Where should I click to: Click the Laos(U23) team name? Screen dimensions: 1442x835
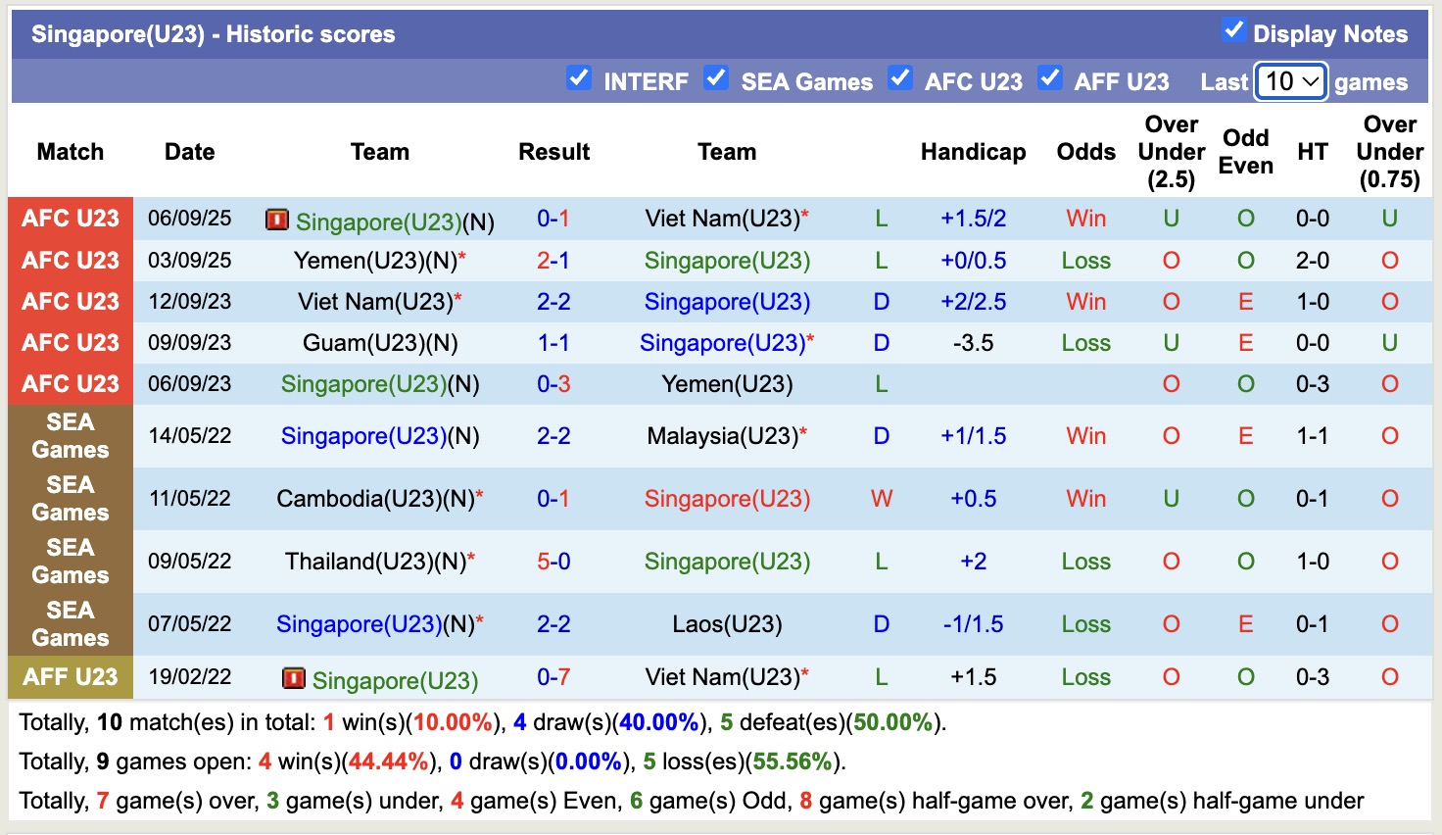click(x=727, y=624)
